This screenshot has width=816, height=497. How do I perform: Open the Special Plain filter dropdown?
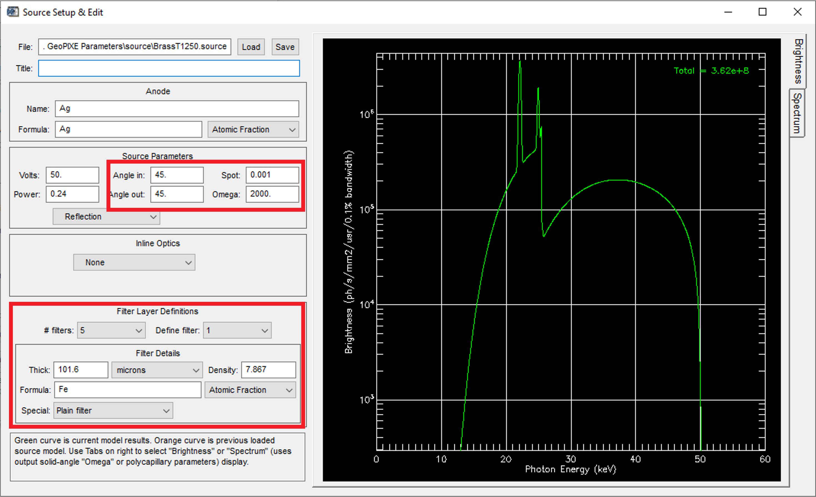[x=113, y=411]
